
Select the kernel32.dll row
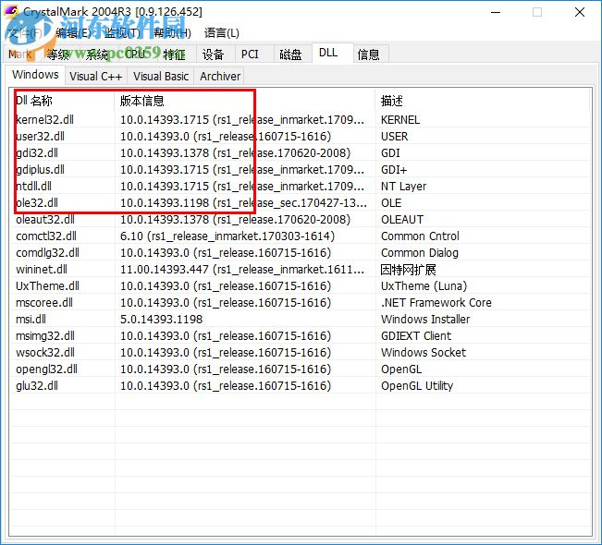click(301, 120)
